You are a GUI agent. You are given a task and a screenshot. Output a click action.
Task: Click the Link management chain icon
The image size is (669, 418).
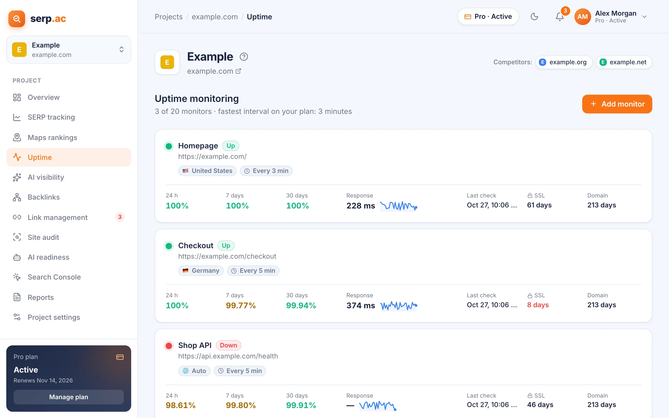pyautogui.click(x=17, y=217)
